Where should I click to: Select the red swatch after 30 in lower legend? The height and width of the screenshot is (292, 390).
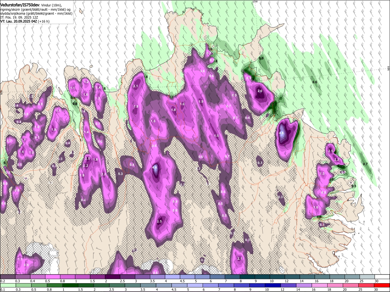(382, 285)
